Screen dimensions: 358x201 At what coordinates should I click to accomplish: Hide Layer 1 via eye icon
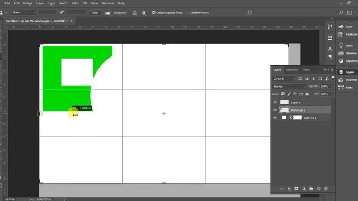coord(275,102)
